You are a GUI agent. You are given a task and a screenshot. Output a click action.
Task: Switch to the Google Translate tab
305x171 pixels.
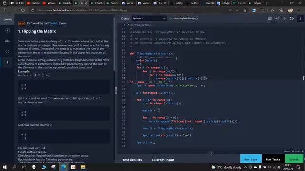[x=224, y=3]
